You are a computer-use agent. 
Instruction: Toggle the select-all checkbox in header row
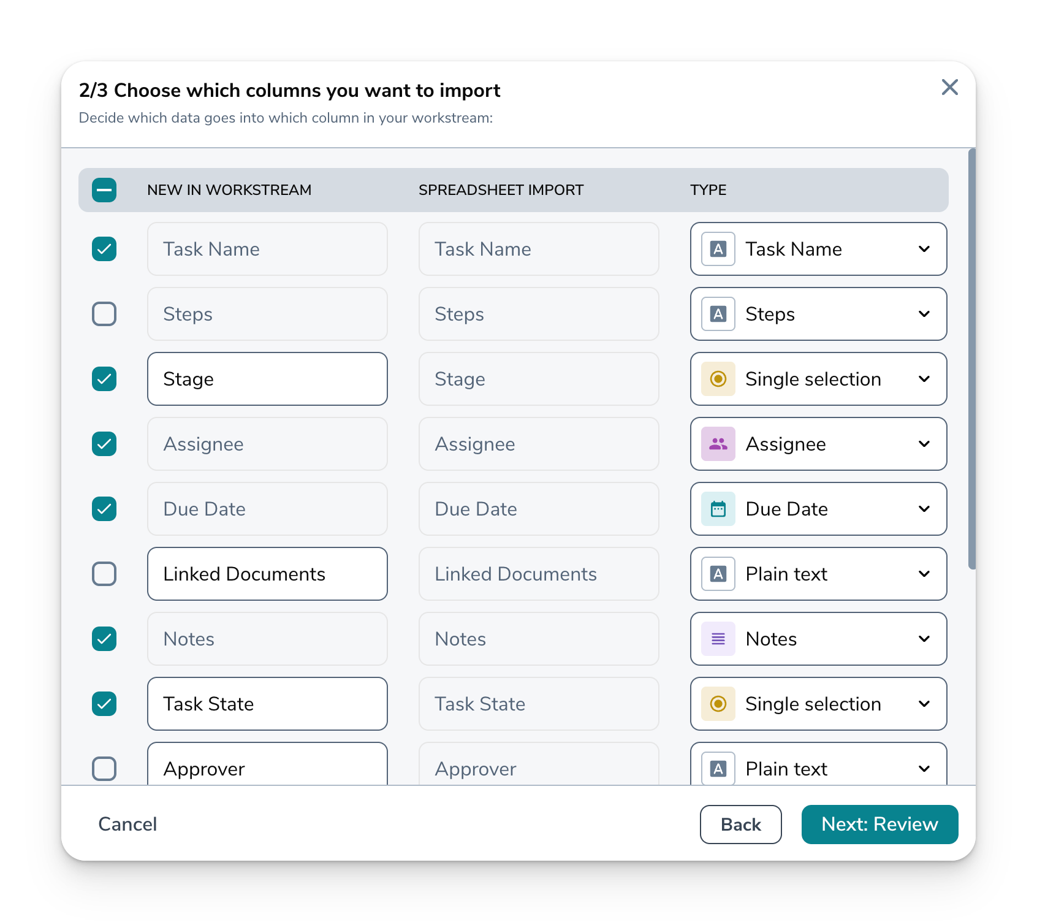104,190
